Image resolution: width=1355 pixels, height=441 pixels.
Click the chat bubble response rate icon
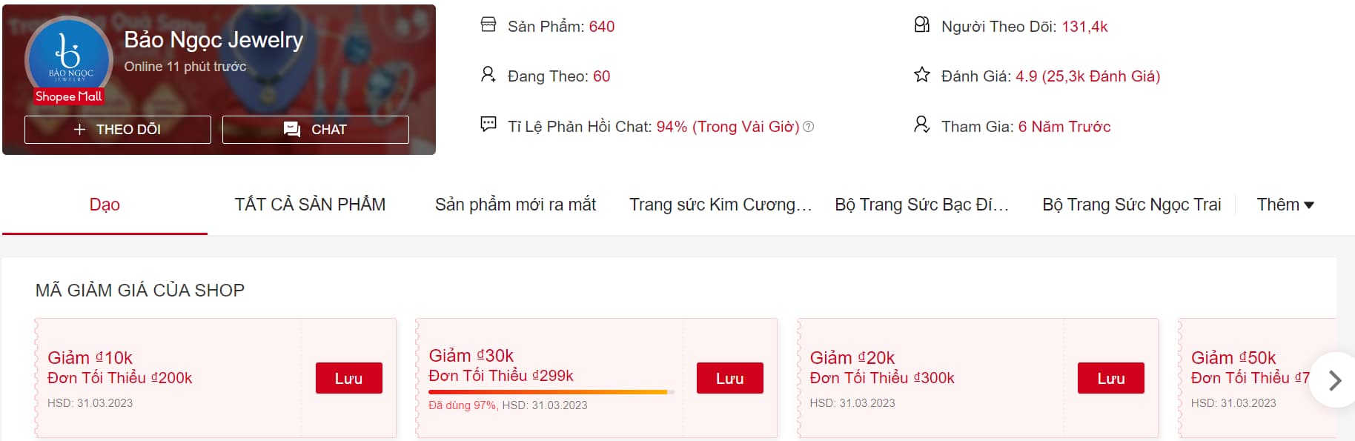(488, 125)
